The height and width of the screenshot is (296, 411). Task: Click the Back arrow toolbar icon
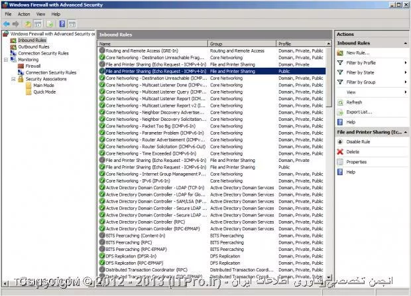pyautogui.click(x=6, y=24)
